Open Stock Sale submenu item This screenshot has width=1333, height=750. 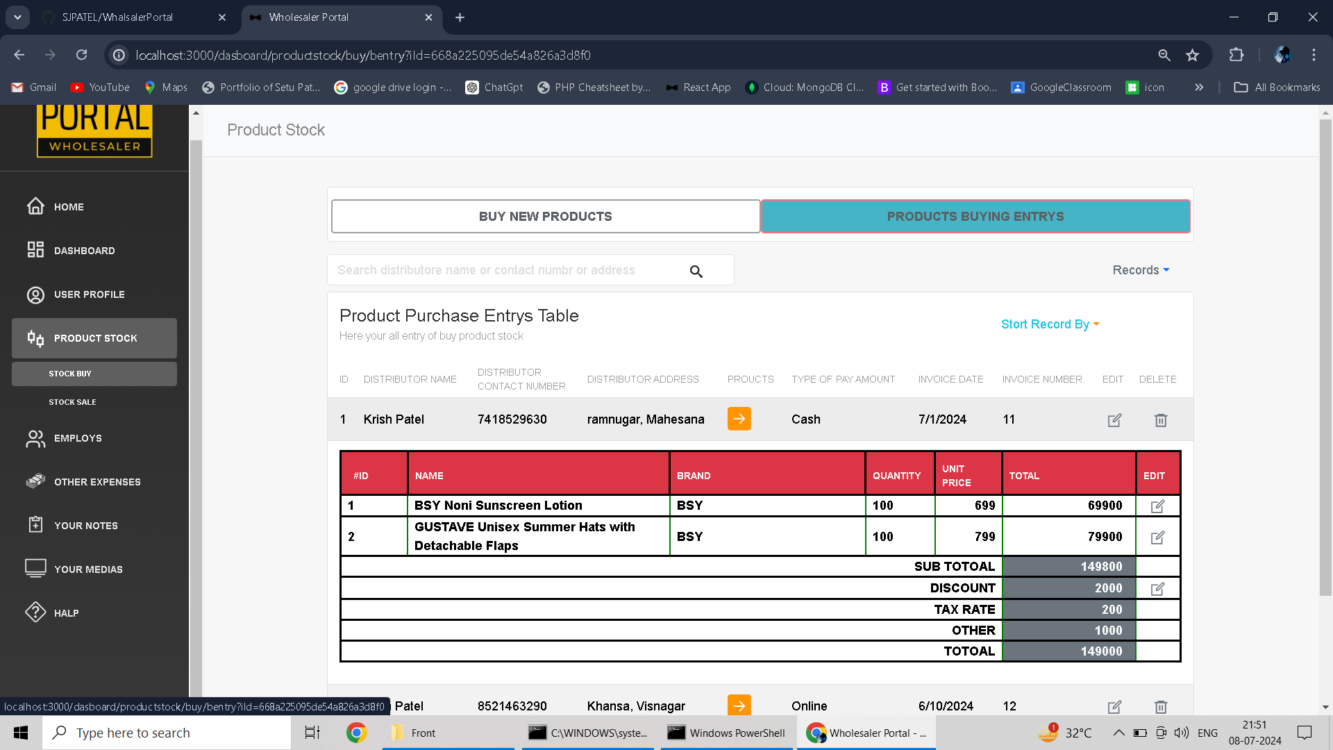pyautogui.click(x=73, y=402)
